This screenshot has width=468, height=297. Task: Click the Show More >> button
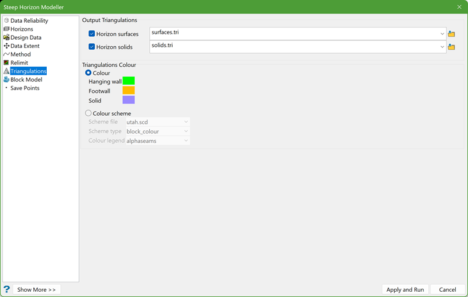coord(36,289)
